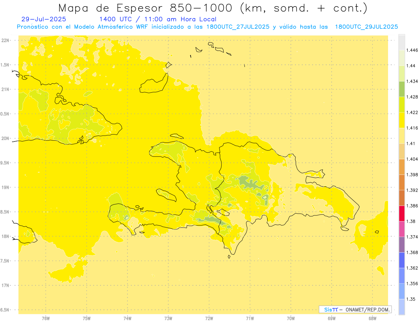
Task: Click the '17N' latitude label
Action: 5,285
